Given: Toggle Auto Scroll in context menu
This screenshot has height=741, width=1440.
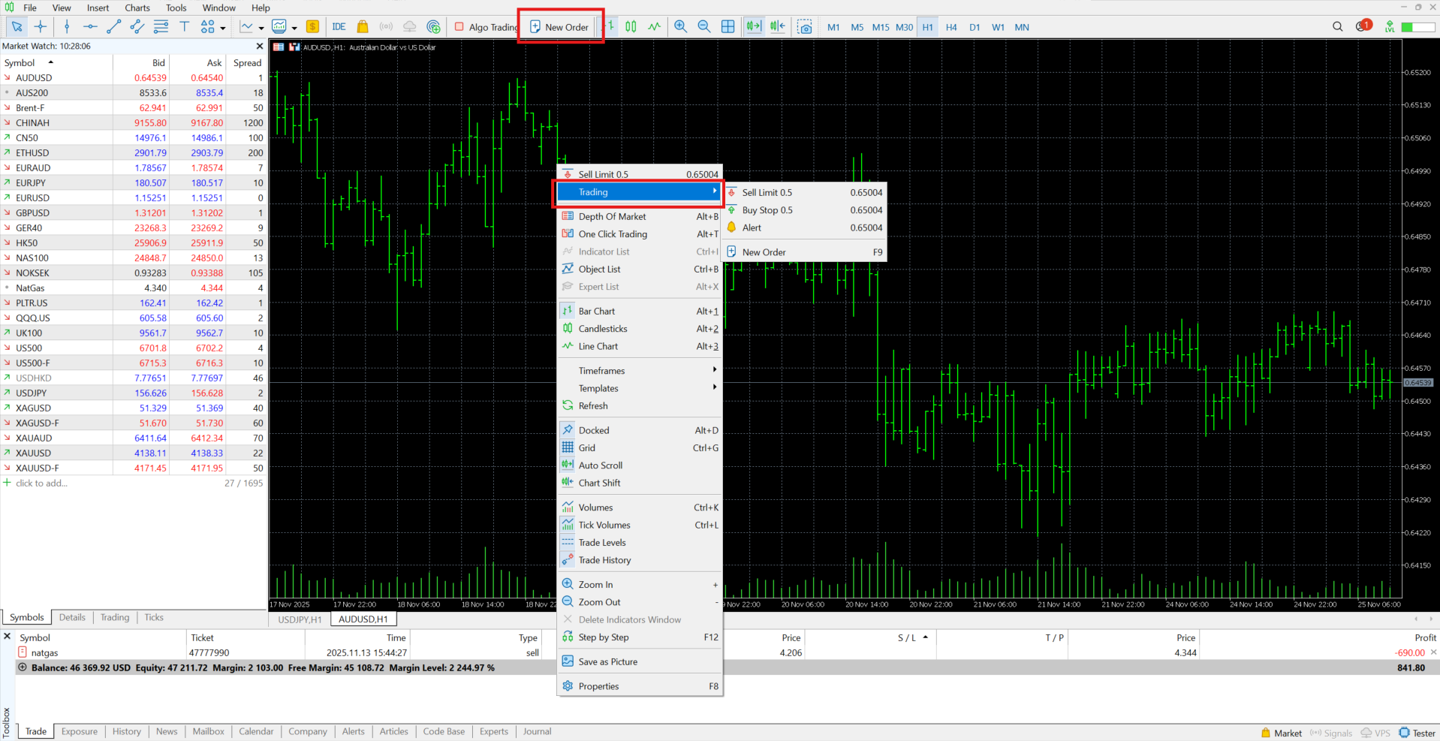Looking at the screenshot, I should tap(600, 465).
